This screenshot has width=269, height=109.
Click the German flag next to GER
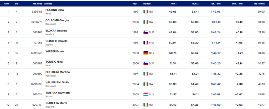click(x=146, y=53)
